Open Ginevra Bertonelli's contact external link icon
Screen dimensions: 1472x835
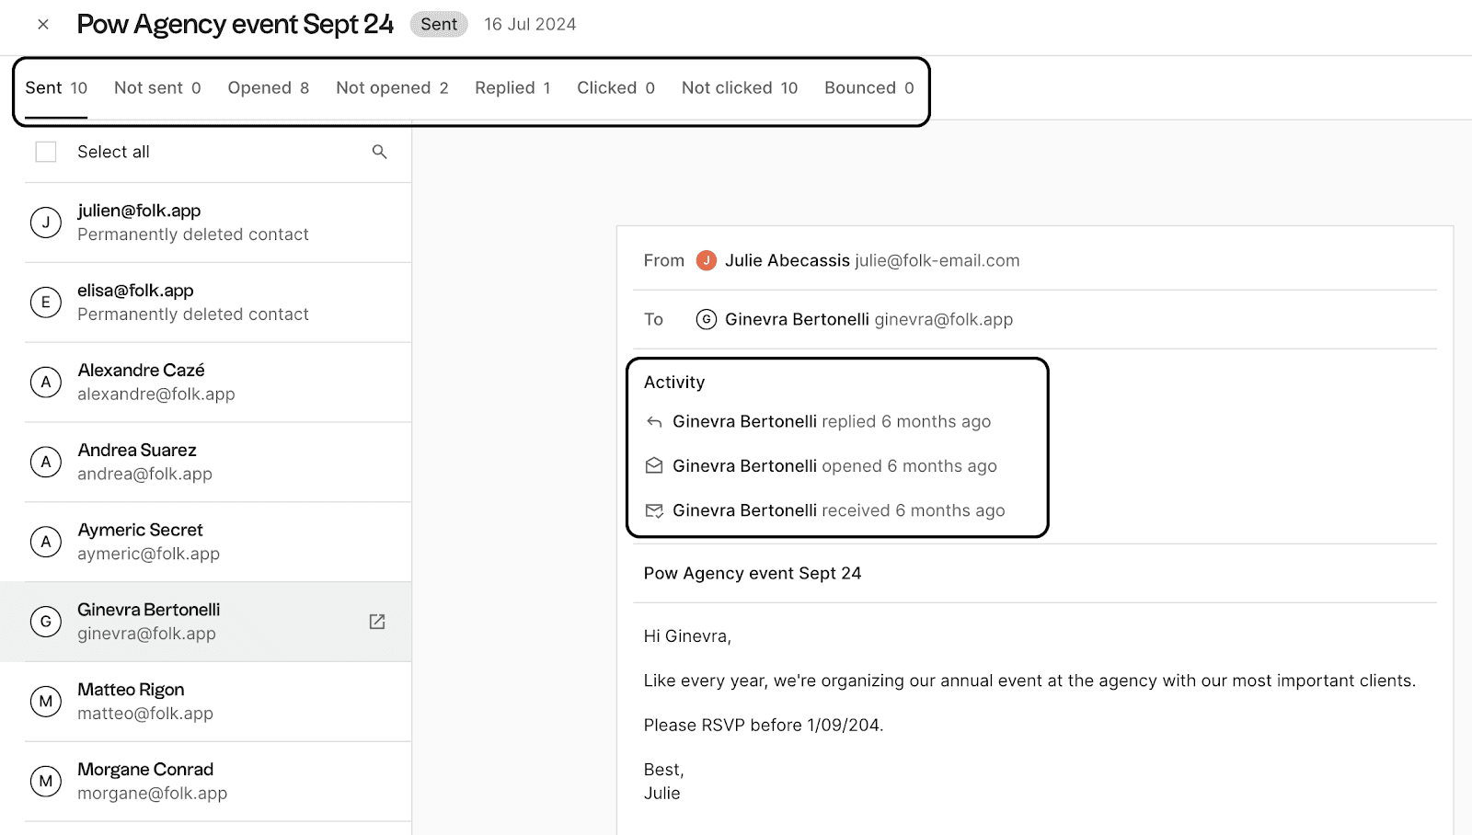point(377,622)
